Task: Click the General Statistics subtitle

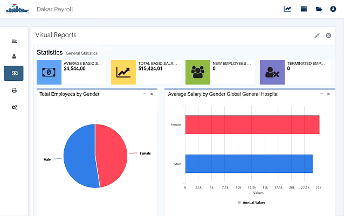Action: click(x=81, y=53)
